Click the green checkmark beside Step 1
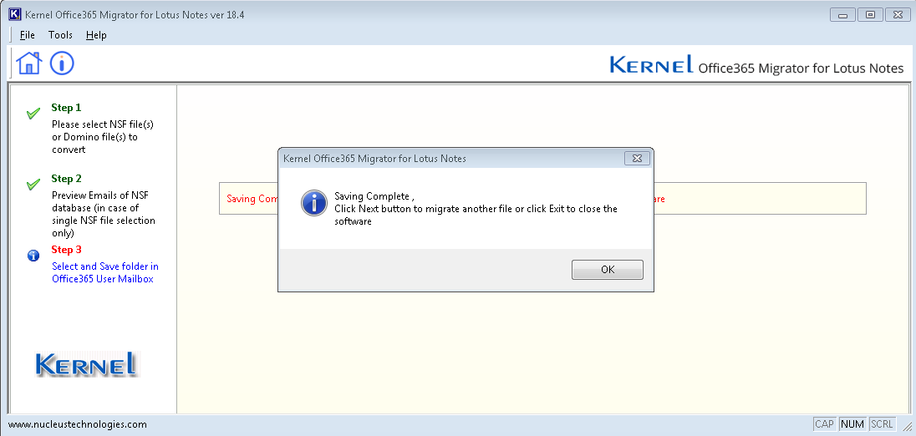 33,114
